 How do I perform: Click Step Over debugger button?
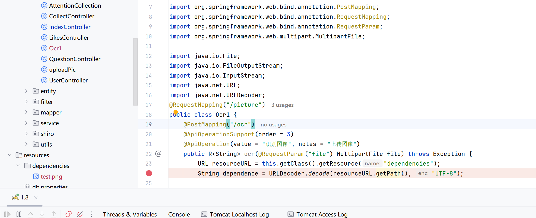(31, 214)
